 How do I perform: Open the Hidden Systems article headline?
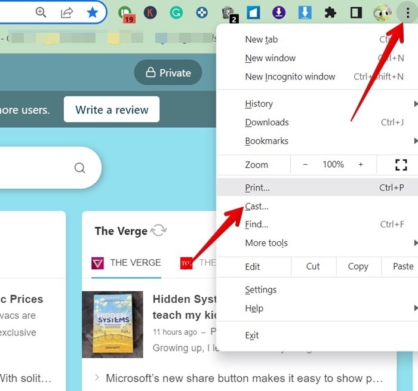tap(185, 307)
